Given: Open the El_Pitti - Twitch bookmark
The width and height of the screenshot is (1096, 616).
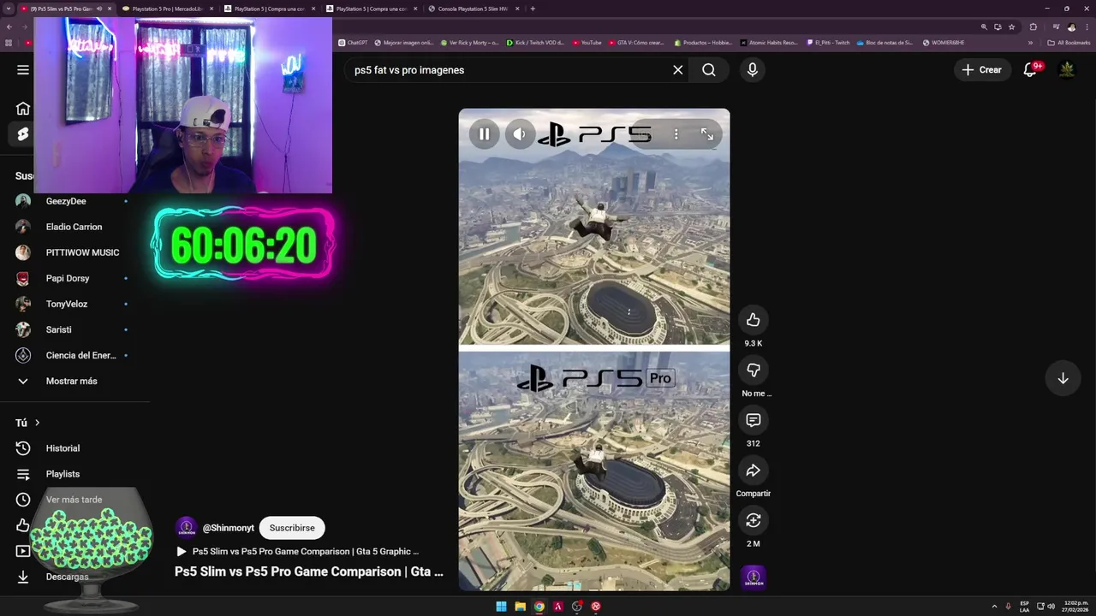Looking at the screenshot, I should coord(828,42).
